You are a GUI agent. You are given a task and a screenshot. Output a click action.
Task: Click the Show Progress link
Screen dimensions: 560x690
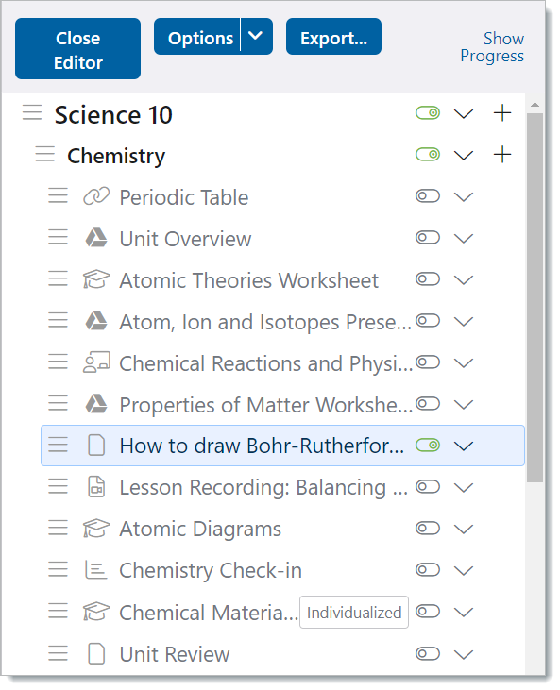click(492, 47)
